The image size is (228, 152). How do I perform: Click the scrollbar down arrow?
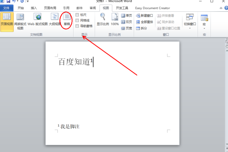(227, 144)
